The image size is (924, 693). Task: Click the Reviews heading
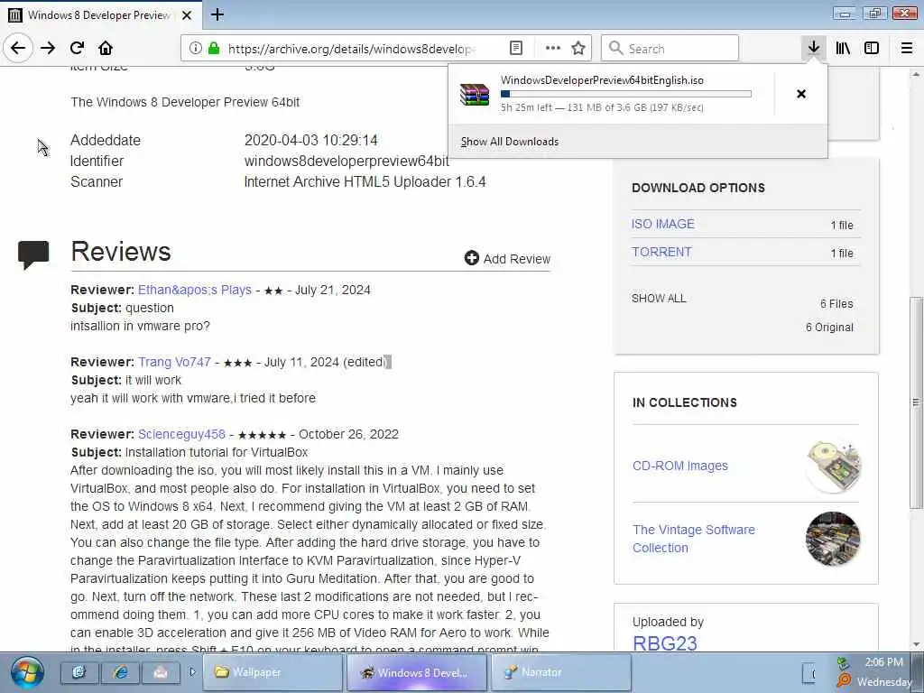[x=121, y=252]
